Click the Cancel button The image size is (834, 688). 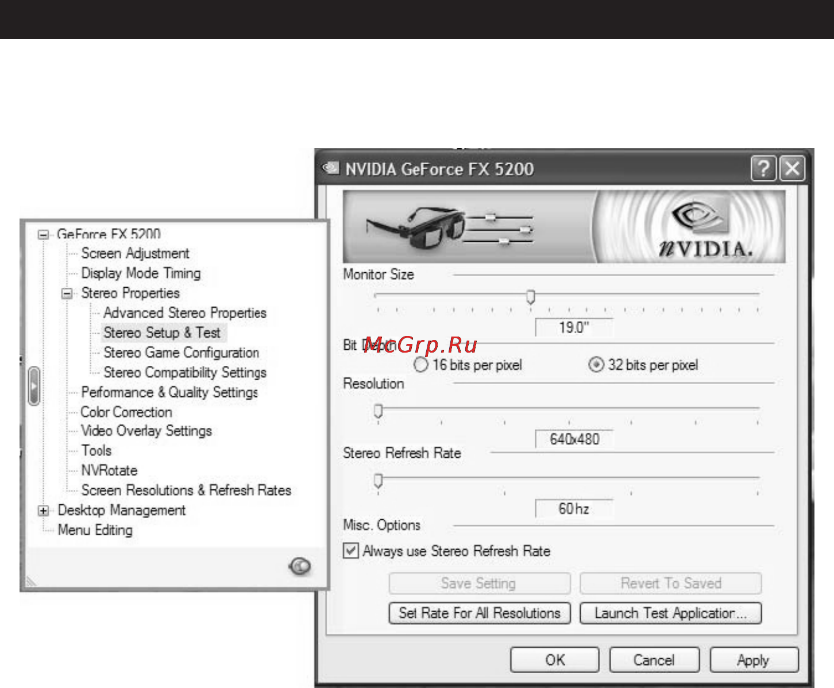coord(654,660)
